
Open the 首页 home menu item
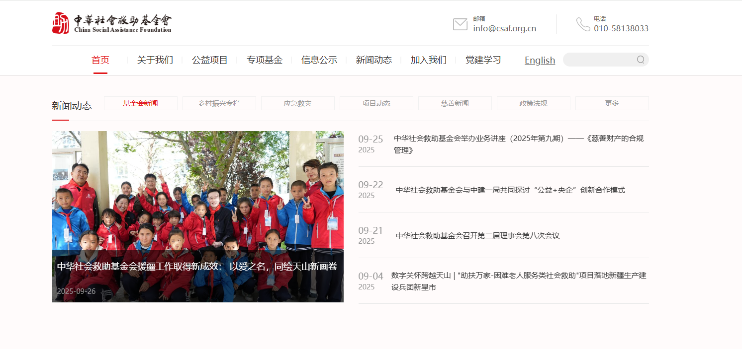pyautogui.click(x=100, y=60)
